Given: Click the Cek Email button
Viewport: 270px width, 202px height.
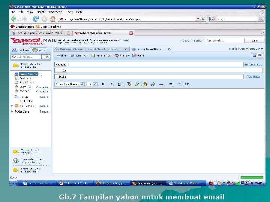Looking at the screenshot, I should pyautogui.click(x=21, y=50).
